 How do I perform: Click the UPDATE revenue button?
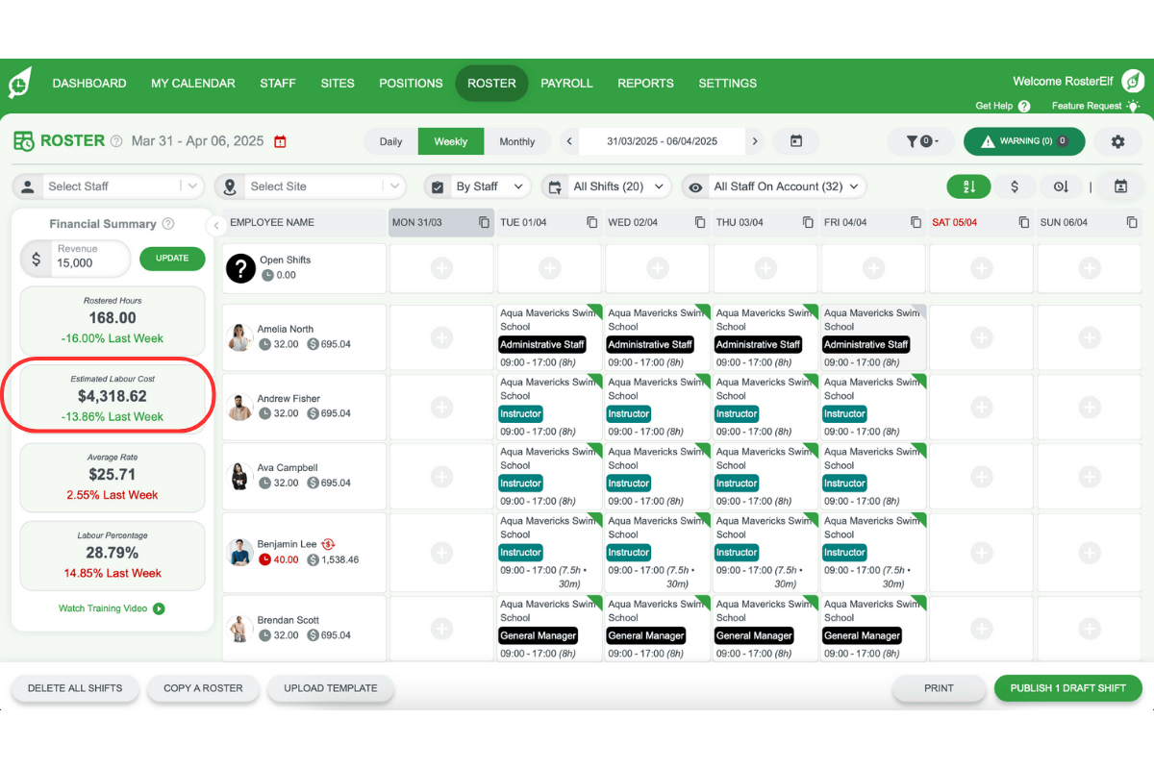click(x=172, y=259)
